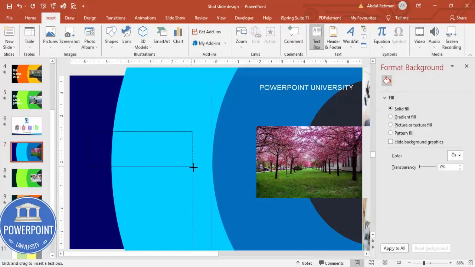Open Customize Quick Access Toolbar menu

(83, 6)
